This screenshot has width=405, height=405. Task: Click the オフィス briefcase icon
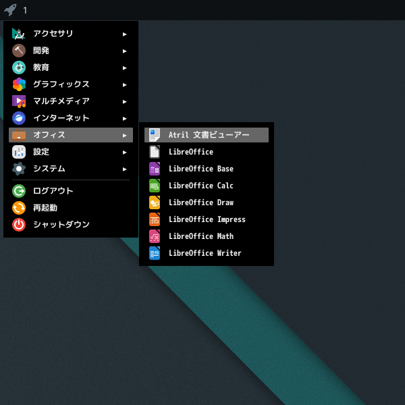coord(19,135)
